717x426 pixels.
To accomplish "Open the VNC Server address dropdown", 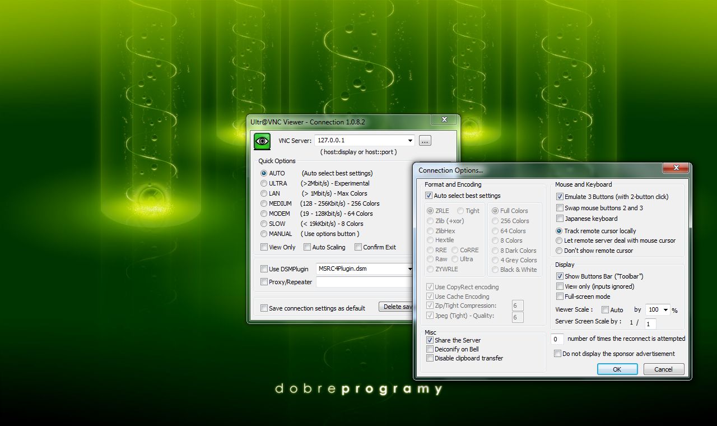I will click(x=411, y=141).
